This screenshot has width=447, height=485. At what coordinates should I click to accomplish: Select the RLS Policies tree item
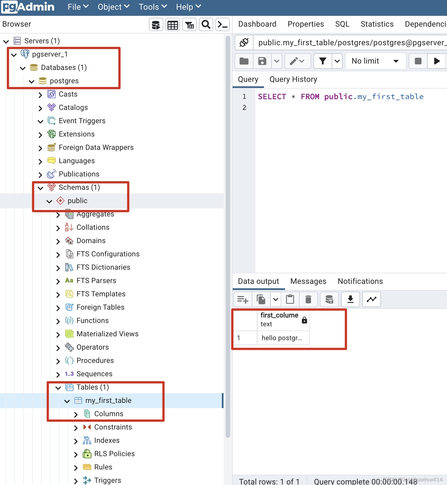[115, 454]
